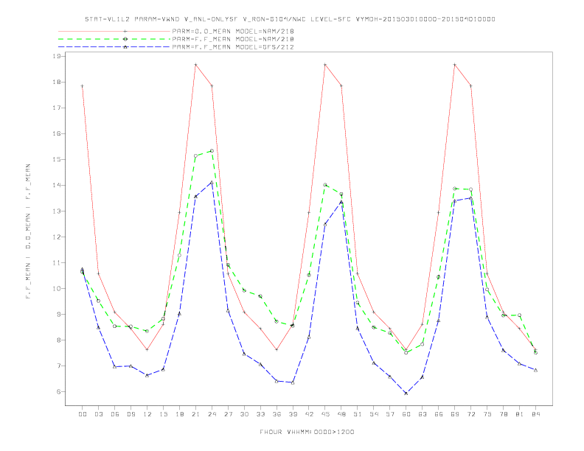
Task: Click y-axis tick value 11
Action: pos(57,262)
